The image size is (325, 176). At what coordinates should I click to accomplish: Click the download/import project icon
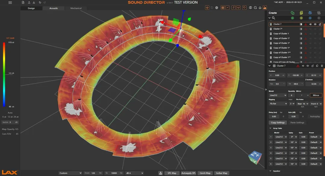(x=34, y=2)
